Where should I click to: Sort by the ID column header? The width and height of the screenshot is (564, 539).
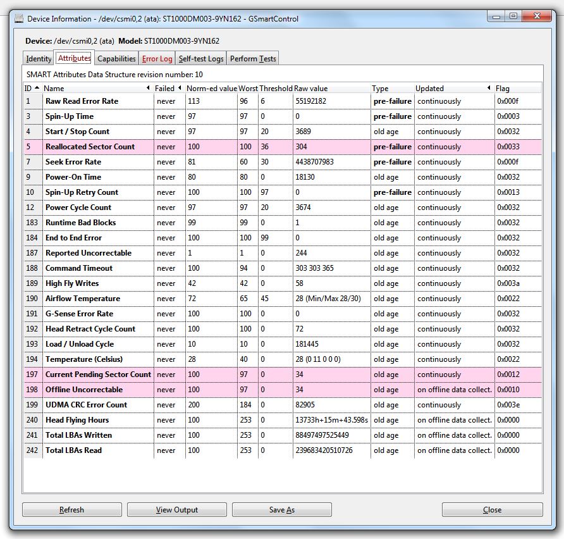pos(32,89)
